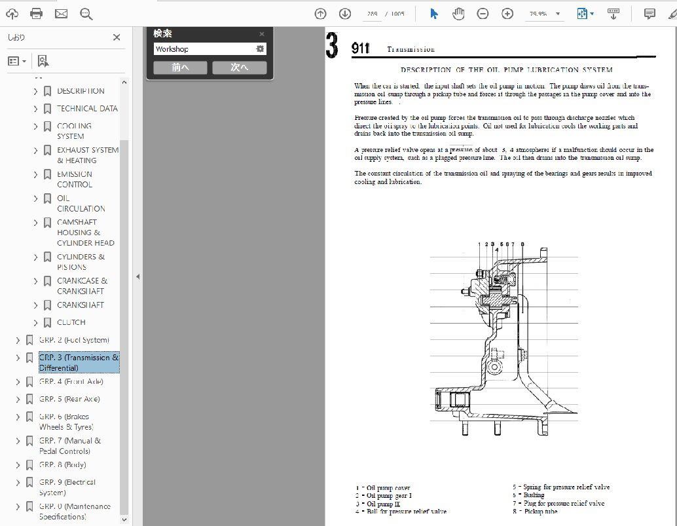This screenshot has height=526, width=677.
Task: Send file by email envelope icon
Action: click(x=62, y=14)
